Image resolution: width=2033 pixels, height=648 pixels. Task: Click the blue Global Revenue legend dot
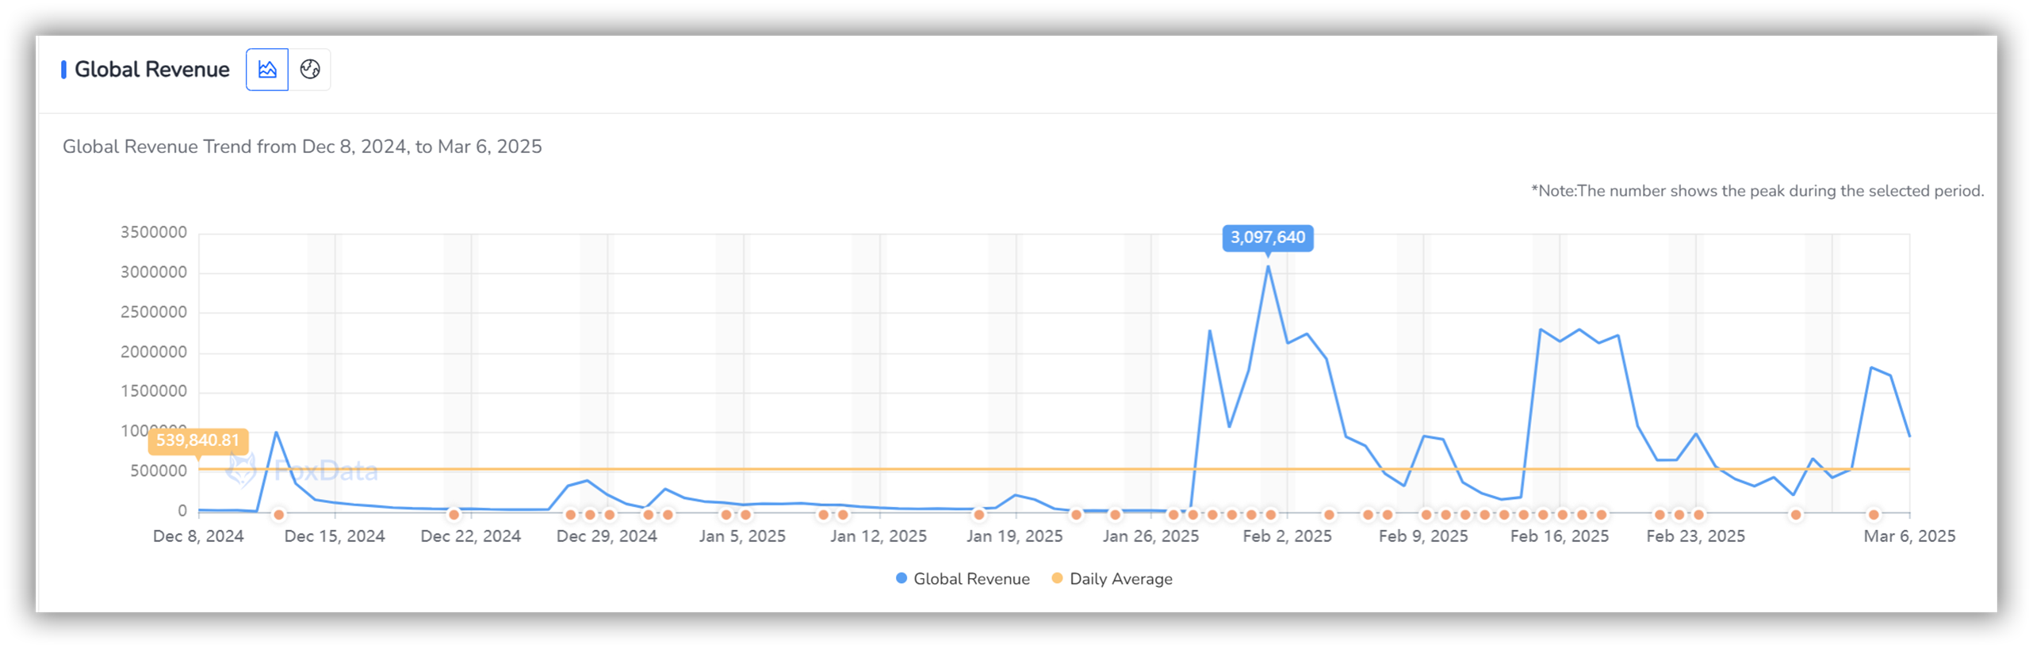[901, 578]
